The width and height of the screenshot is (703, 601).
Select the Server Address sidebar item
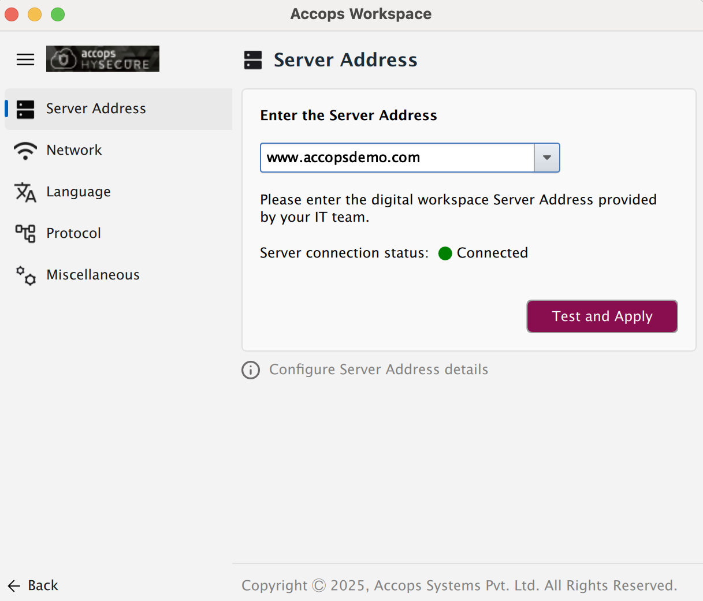(x=96, y=109)
